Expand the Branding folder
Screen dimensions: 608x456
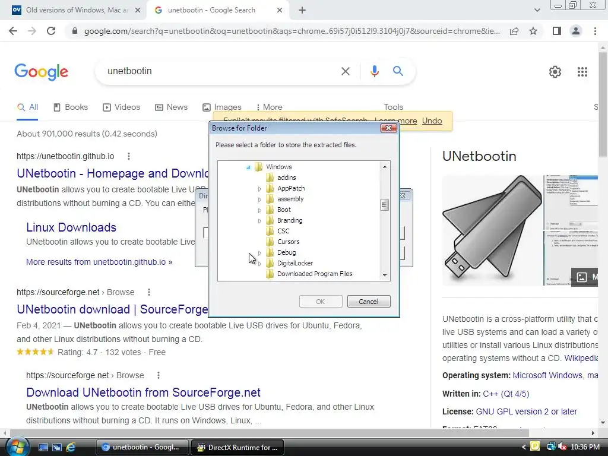click(x=259, y=221)
